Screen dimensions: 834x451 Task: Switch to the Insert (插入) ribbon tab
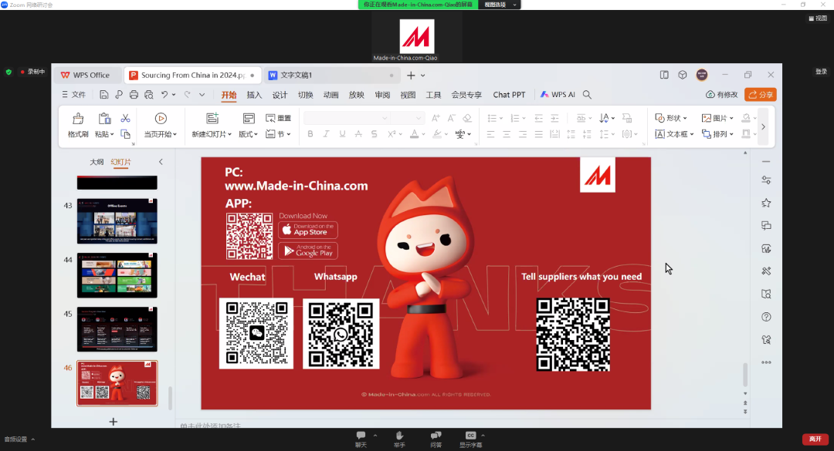254,95
